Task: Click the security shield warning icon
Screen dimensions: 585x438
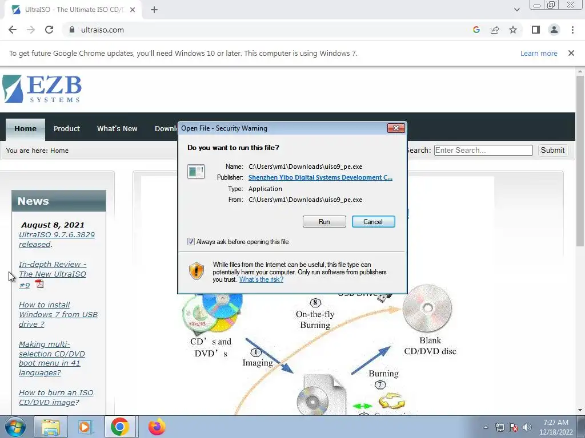Action: (x=197, y=271)
